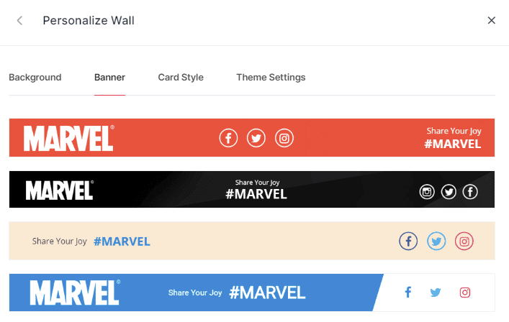509x322 pixels.
Task: Pick the black banner's #MARVEL hashtag text
Action: coord(256,194)
